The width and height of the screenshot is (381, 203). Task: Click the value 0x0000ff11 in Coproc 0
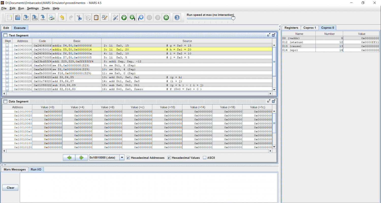pyautogui.click(x=370, y=42)
